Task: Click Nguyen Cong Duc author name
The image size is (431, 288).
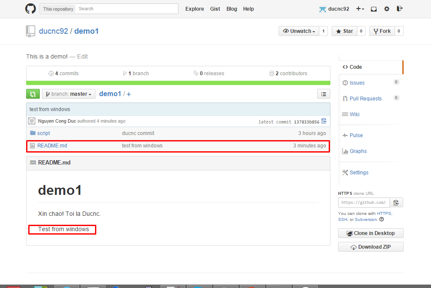Action: 57,121
